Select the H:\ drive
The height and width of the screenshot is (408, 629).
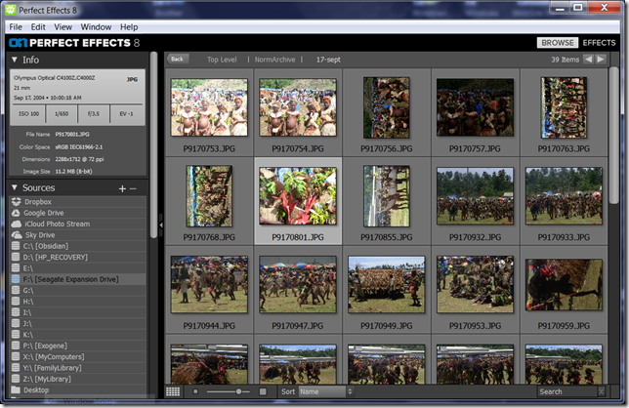click(77, 301)
